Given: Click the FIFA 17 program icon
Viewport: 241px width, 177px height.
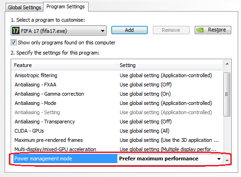Looking at the screenshot, I should tap(16, 31).
